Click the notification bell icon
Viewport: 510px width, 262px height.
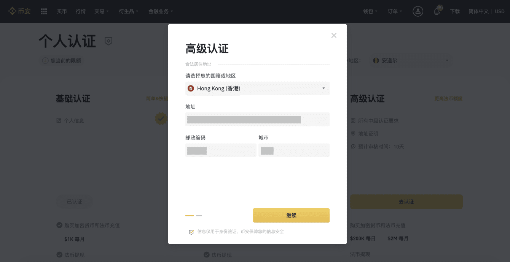437,11
